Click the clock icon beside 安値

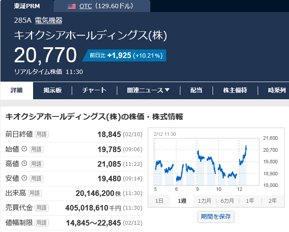[x=24, y=178]
